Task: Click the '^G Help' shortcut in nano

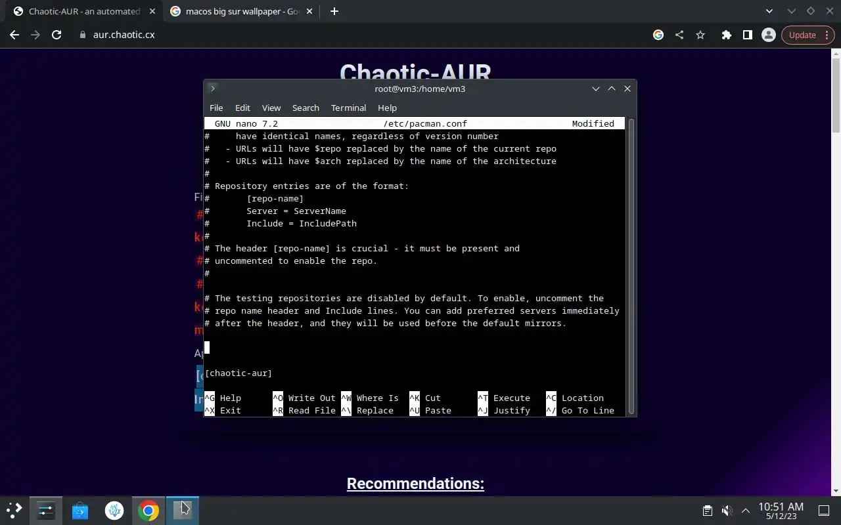Action: [223, 398]
